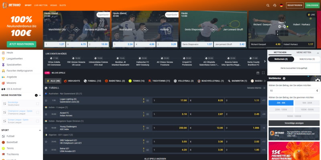Select the 200€ - 1000€ win range
This screenshot has height=160, width=321.
click(281, 110)
